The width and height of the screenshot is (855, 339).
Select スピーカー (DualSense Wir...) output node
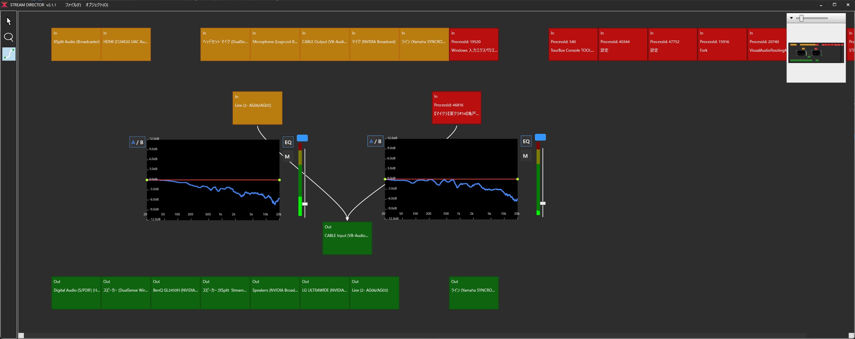126,293
